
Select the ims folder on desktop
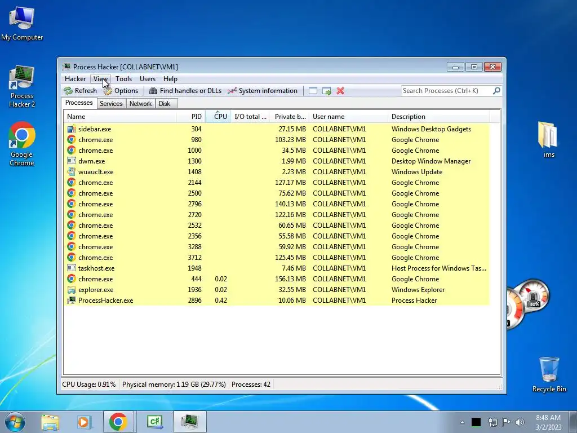[549, 140]
